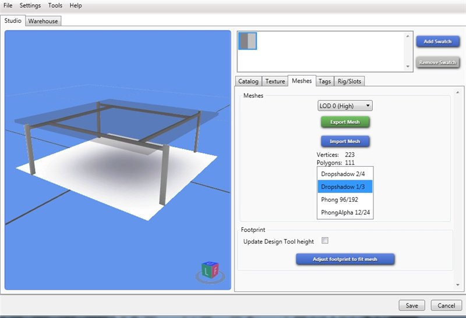Open the LOD 0 (High) dropdown

pyautogui.click(x=345, y=106)
